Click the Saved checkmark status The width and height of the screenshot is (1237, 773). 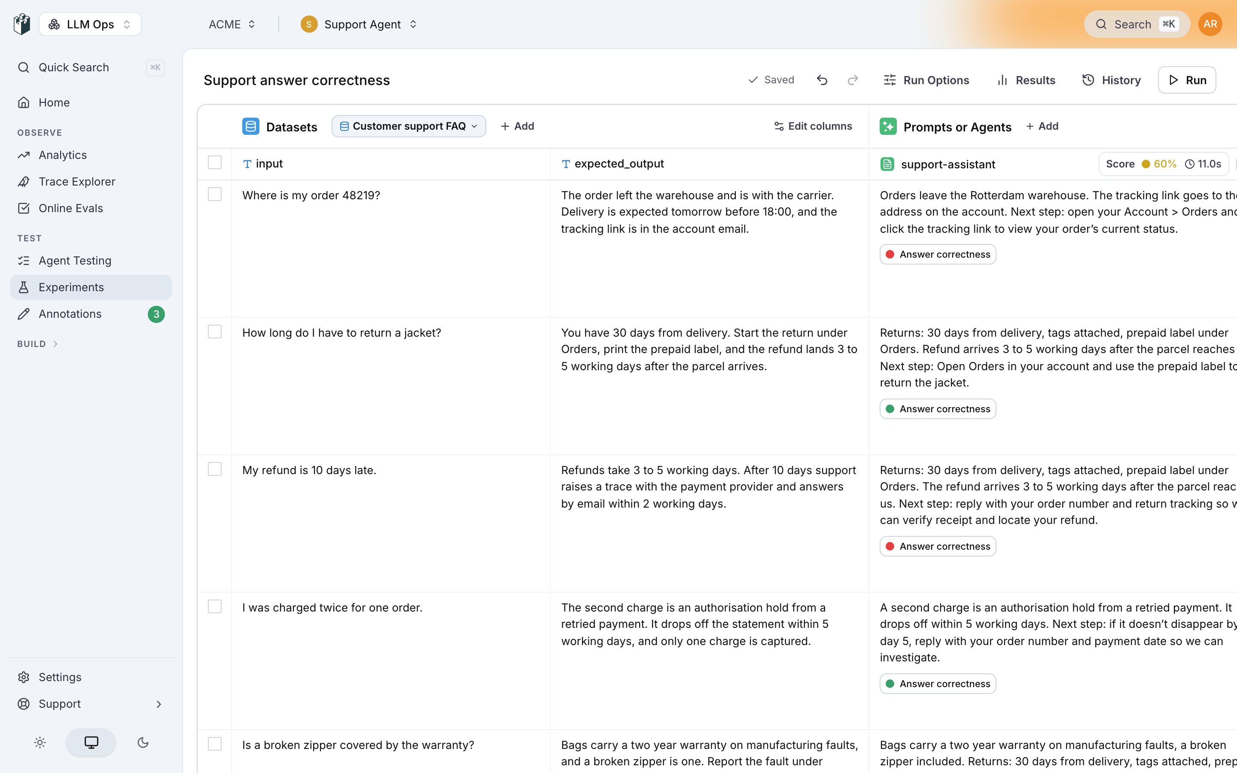(771, 80)
